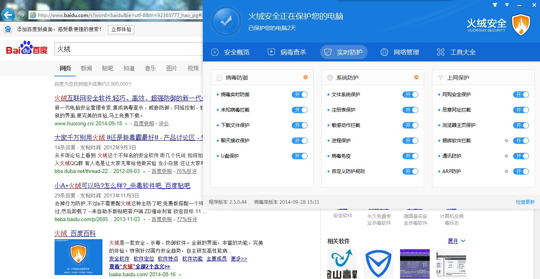Toggle 病毒实时防御 switch
The image size is (540, 279).
coord(300,95)
